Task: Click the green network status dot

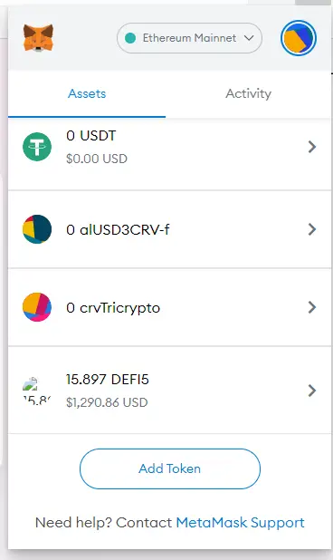Action: click(x=130, y=38)
